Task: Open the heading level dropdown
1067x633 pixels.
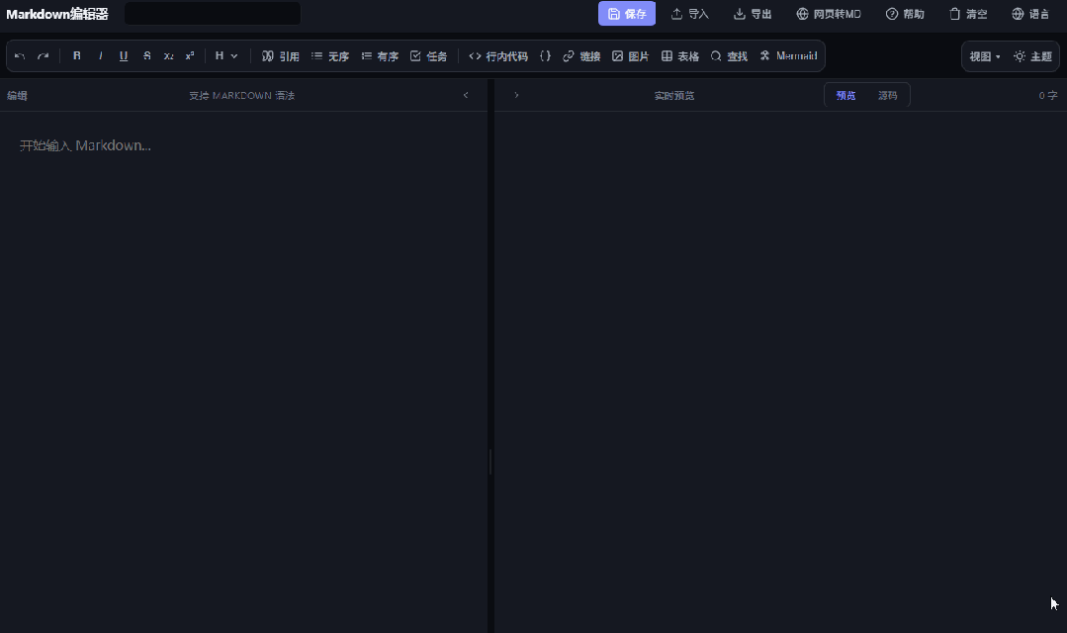Action: click(225, 55)
